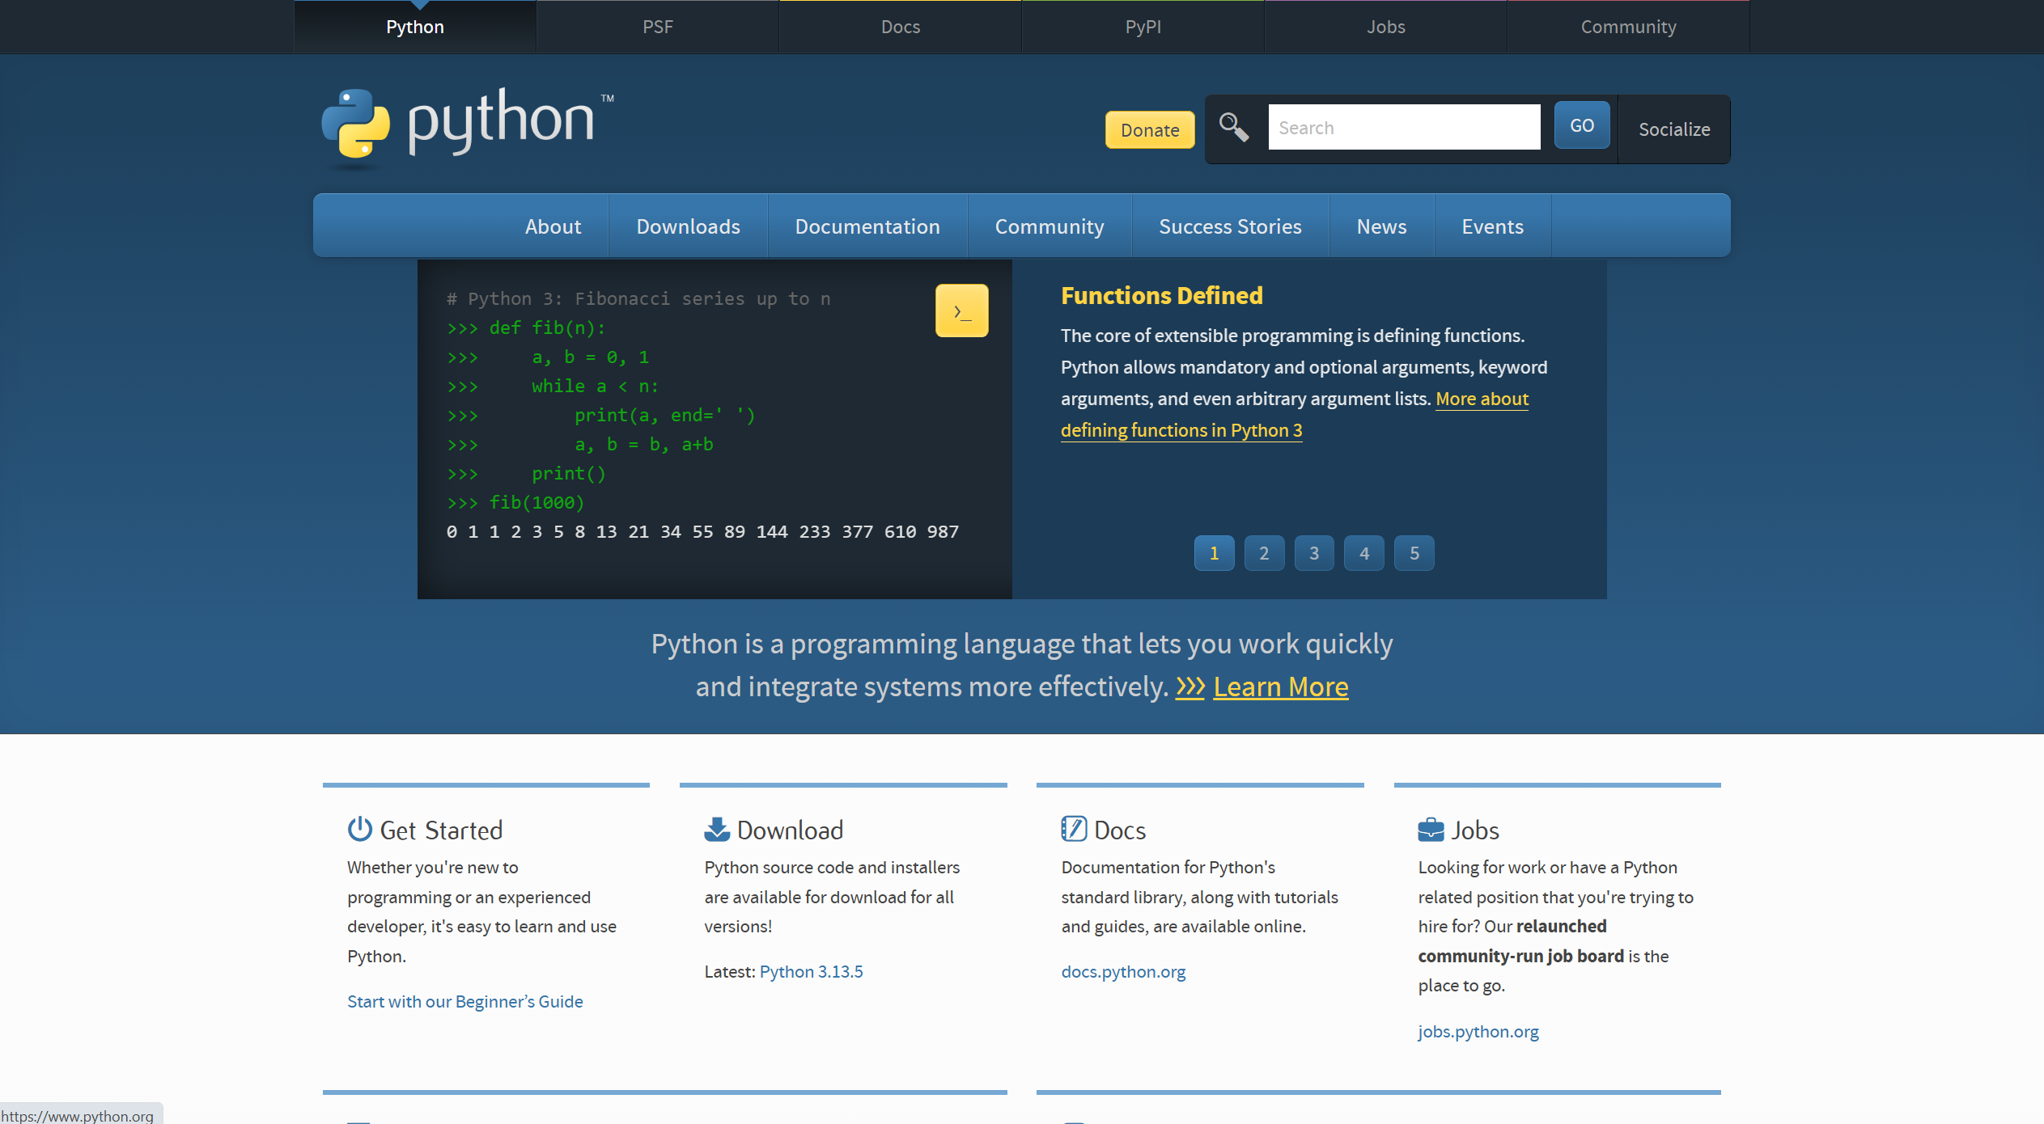Click the Jobs briefcase icon
The image size is (2044, 1124).
[x=1431, y=828]
